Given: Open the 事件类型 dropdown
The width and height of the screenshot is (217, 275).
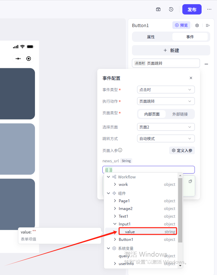Looking at the screenshot, I should [x=166, y=90].
